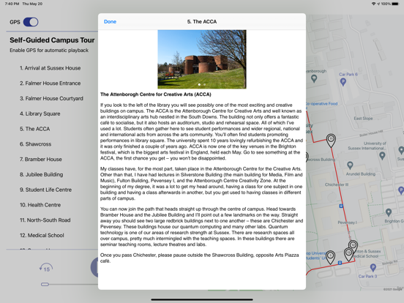Click the Attenborogh Centre for Creative Arts heading
Viewport: 404px width, 303px height.
tap(156, 94)
